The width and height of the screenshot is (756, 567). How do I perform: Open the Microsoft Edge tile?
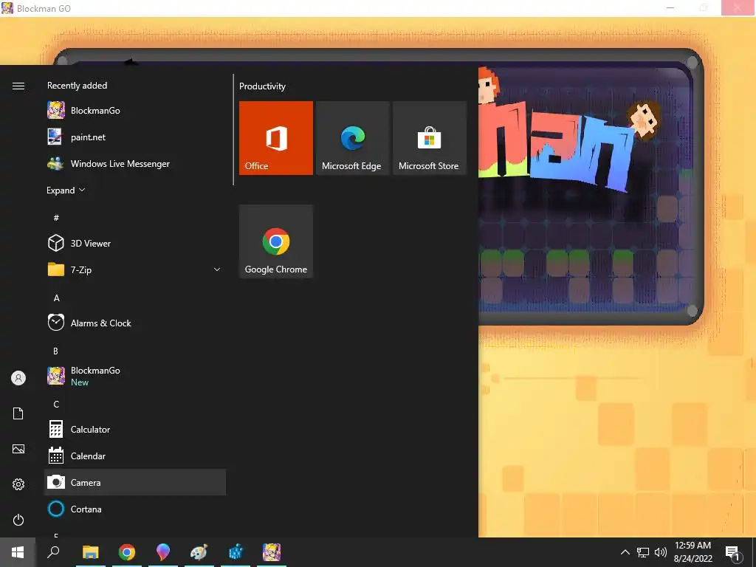(x=352, y=138)
